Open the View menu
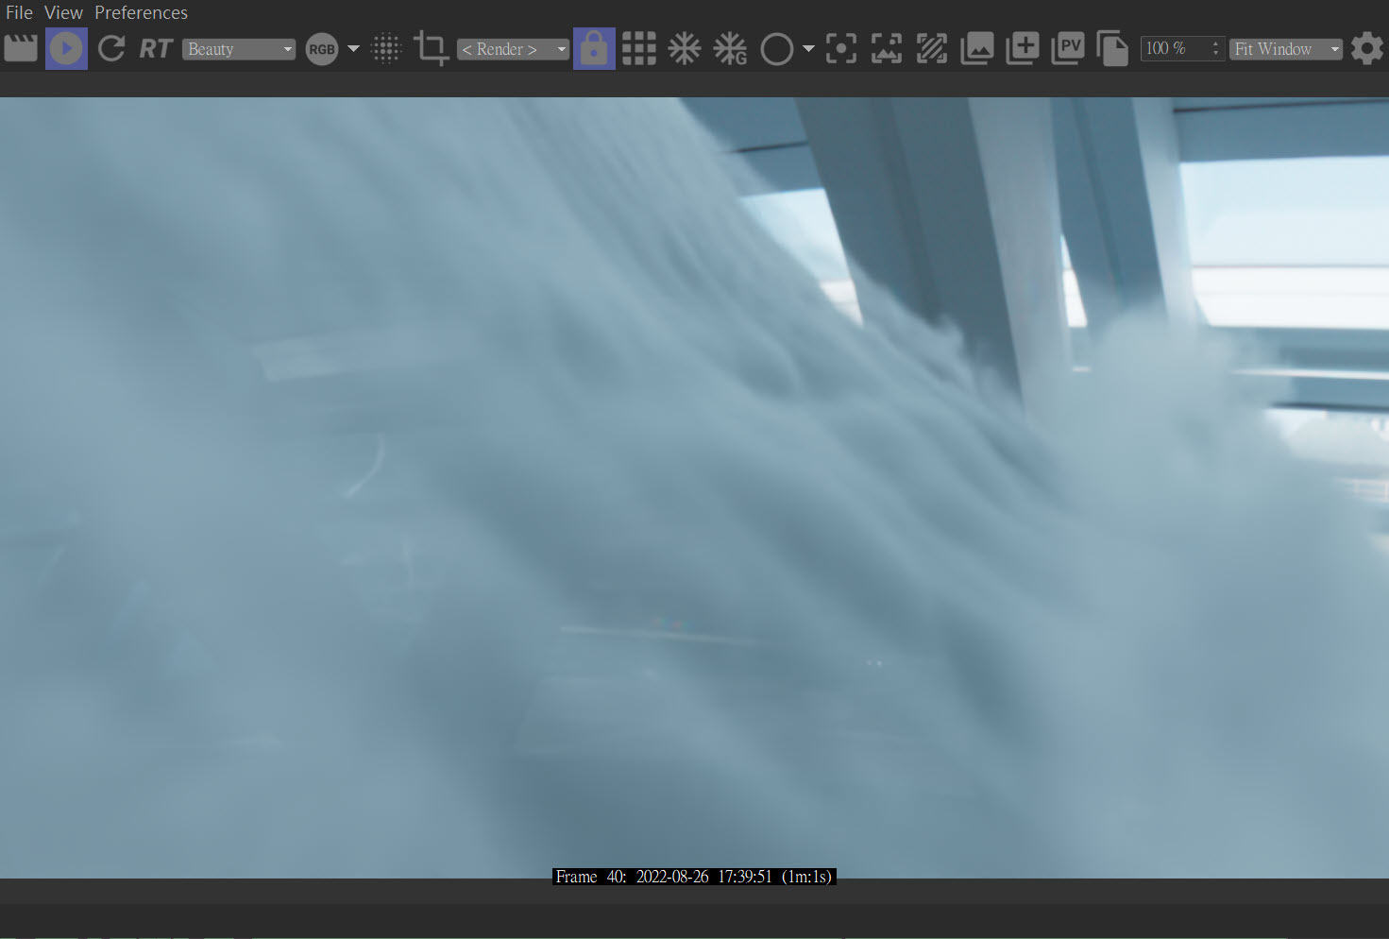Image resolution: width=1389 pixels, height=939 pixels. (x=63, y=12)
